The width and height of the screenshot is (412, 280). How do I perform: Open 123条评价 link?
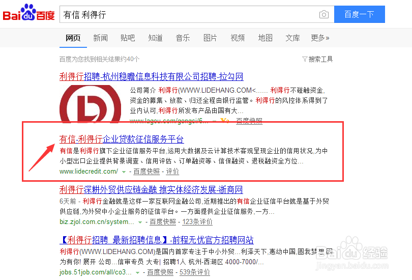tap(197, 222)
